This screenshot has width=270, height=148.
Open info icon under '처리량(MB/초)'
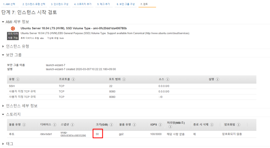pyautogui.click(x=170, y=127)
